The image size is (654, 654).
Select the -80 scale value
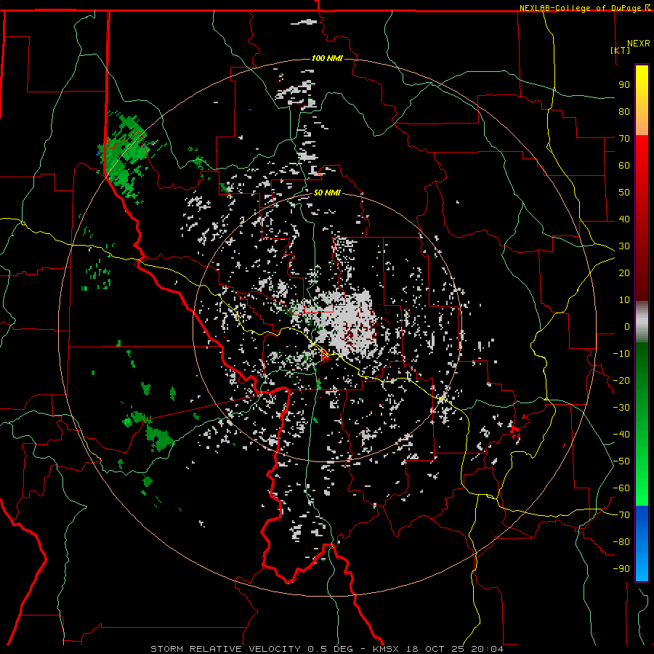(621, 542)
